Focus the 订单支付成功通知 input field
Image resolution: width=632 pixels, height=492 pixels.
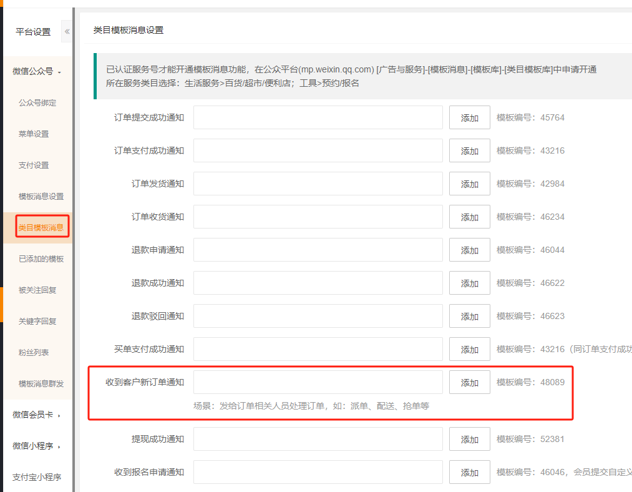click(318, 150)
